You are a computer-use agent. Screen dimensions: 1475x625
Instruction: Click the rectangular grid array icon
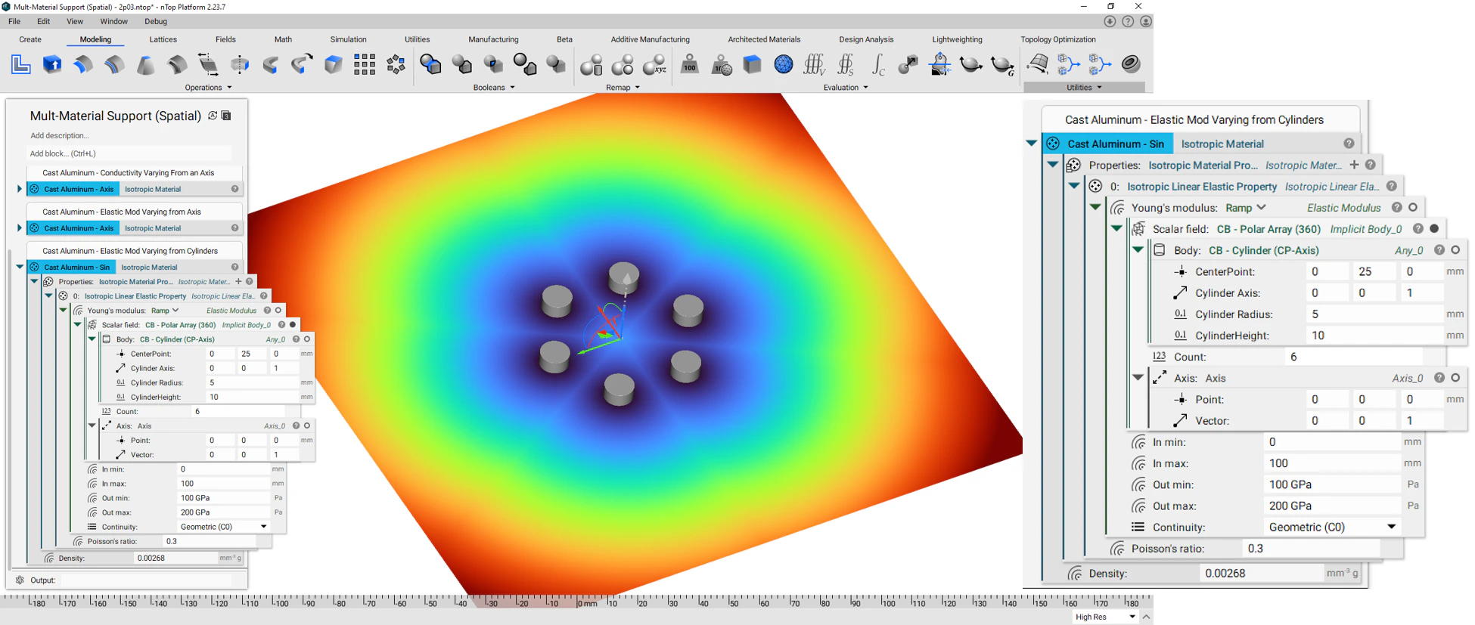click(x=365, y=65)
